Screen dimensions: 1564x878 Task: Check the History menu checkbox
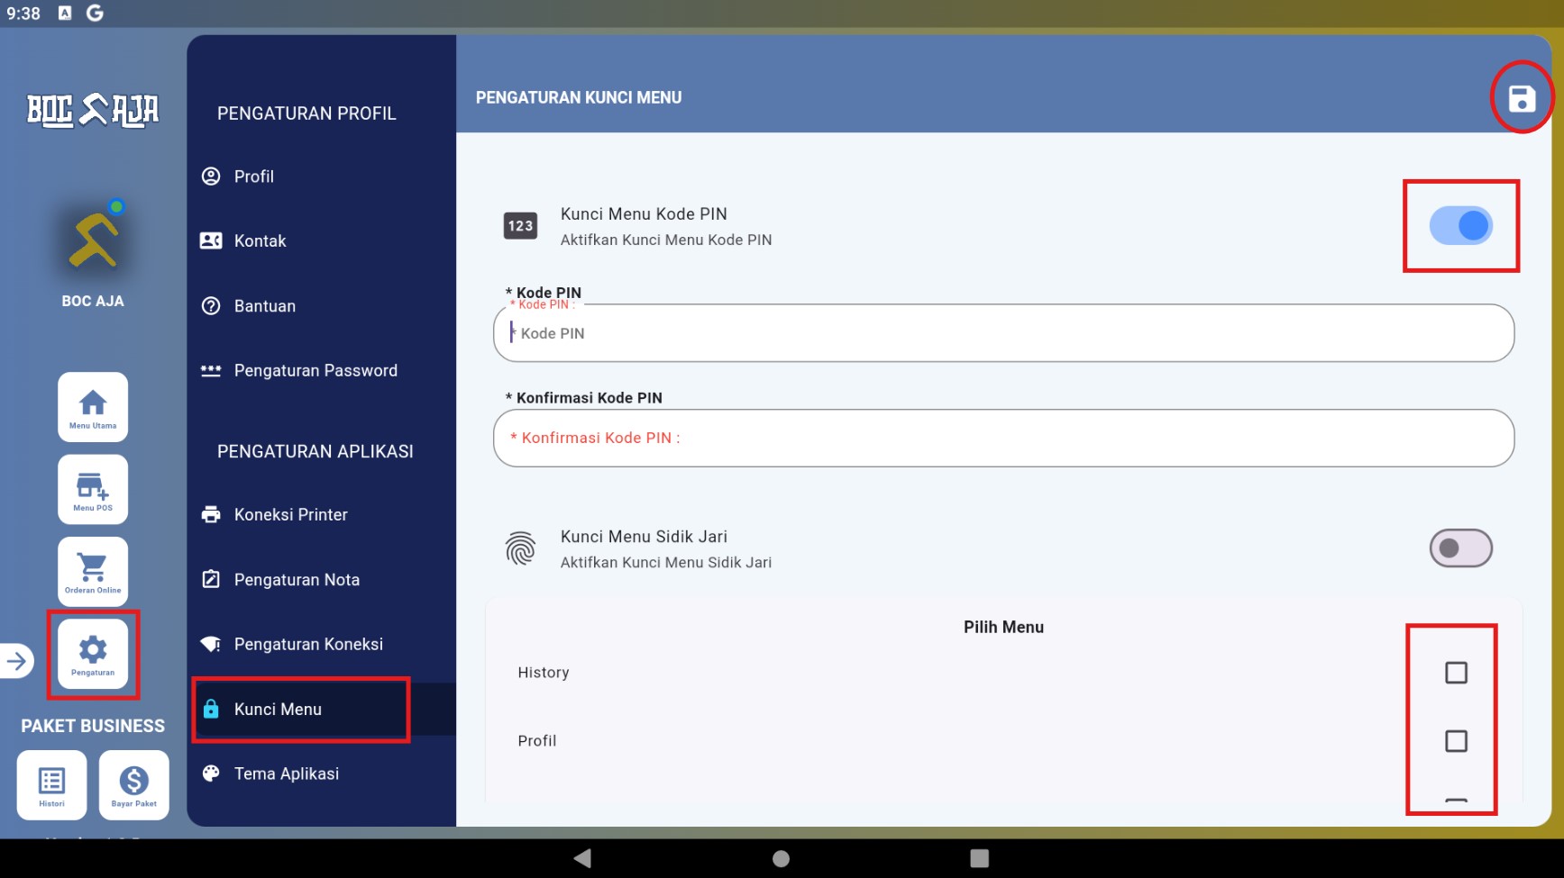(x=1456, y=673)
